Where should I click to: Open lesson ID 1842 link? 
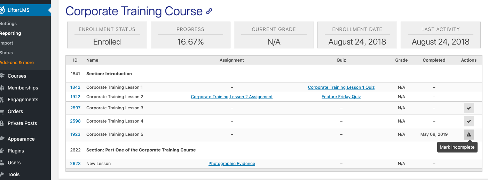click(x=75, y=87)
